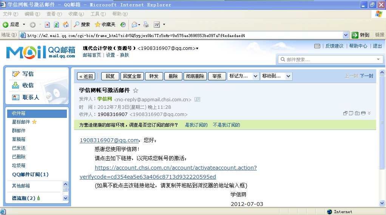Open the 编辑 menu
Image resolution: width=386 pixels, height=215 pixels.
(32, 14)
